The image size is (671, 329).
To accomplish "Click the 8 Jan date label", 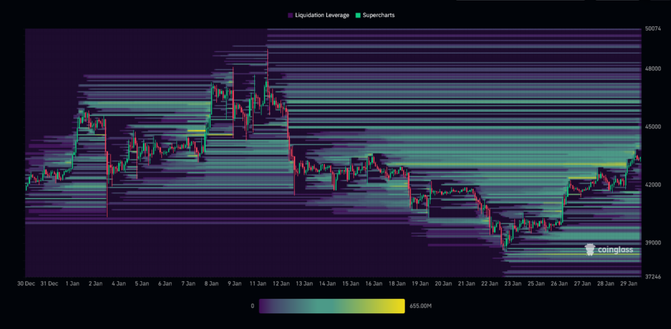I will pyautogui.click(x=212, y=283).
